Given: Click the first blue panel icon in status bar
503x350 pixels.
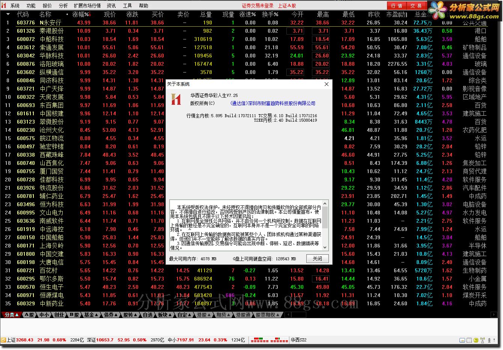Looking at the screenshot, I should (462, 340).
